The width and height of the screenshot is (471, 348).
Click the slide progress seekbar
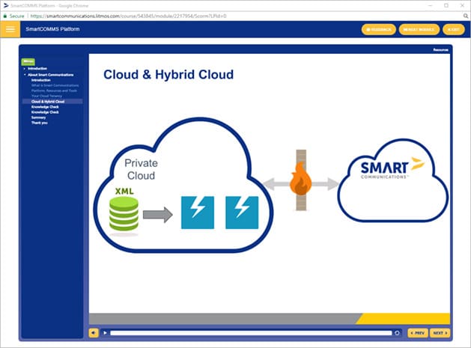point(251,333)
